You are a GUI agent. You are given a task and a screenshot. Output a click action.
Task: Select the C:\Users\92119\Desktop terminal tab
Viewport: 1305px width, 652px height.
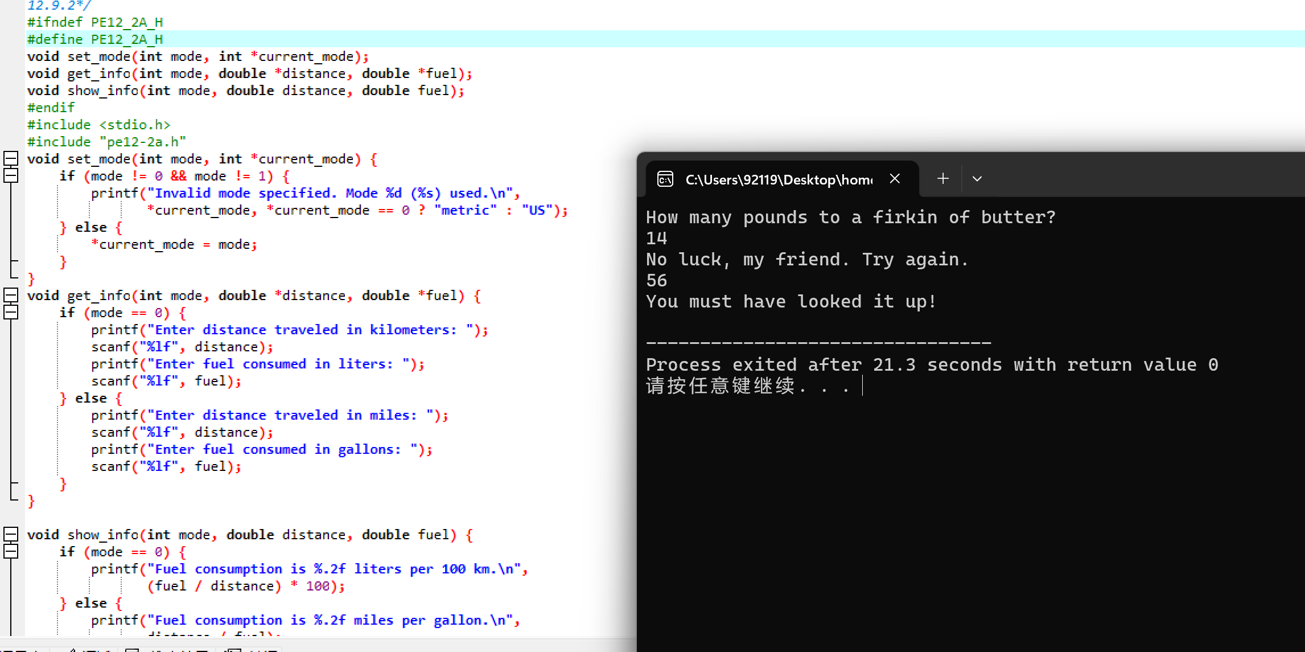[779, 179]
